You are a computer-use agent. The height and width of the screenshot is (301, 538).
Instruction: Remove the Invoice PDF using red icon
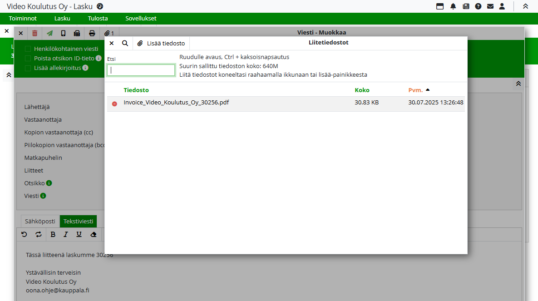click(114, 104)
